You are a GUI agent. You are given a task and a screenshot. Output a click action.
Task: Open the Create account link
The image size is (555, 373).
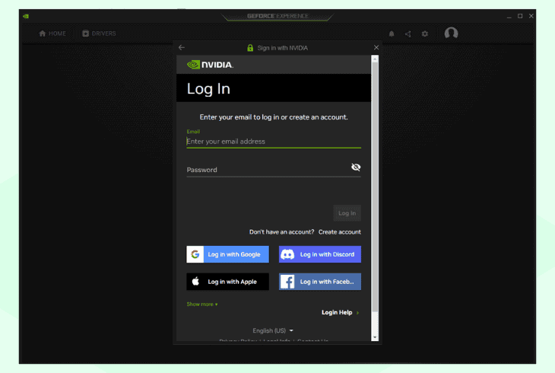click(339, 232)
